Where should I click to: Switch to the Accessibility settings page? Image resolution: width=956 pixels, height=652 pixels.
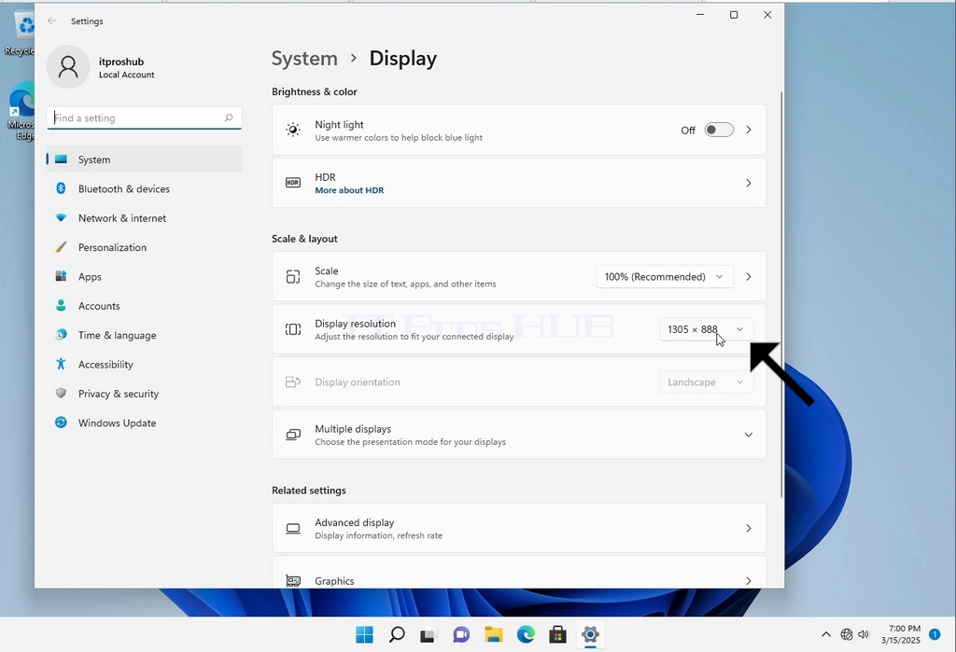click(145, 365)
